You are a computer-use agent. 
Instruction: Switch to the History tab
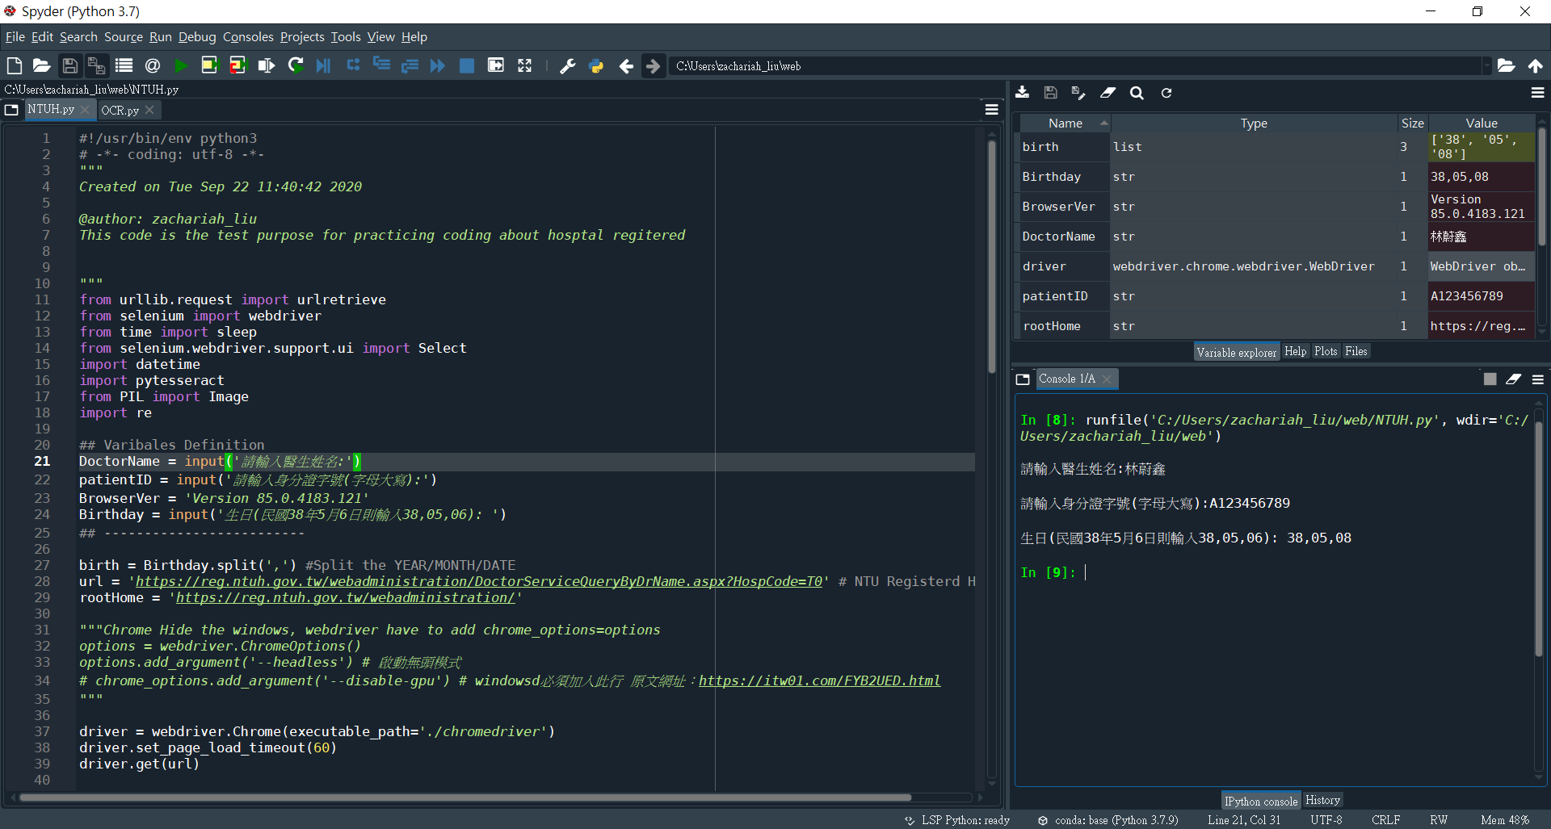(1322, 800)
